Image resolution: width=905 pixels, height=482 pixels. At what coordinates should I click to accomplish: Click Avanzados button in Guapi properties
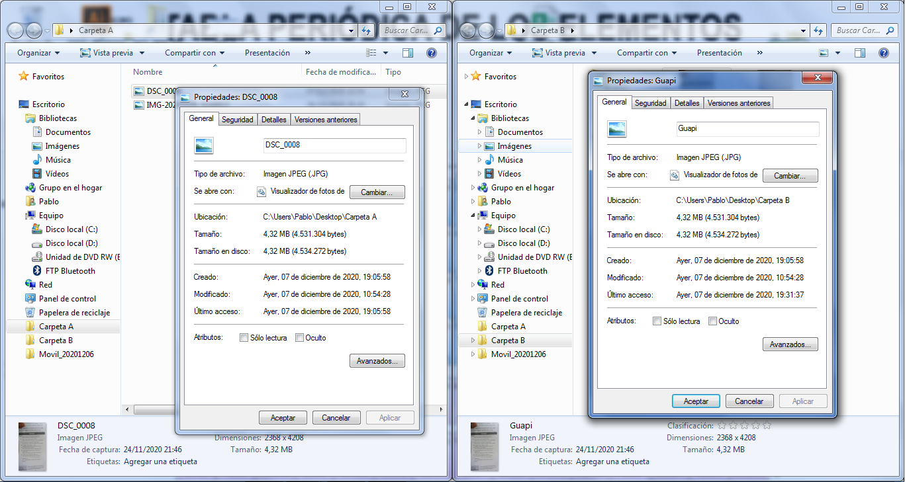pos(790,344)
